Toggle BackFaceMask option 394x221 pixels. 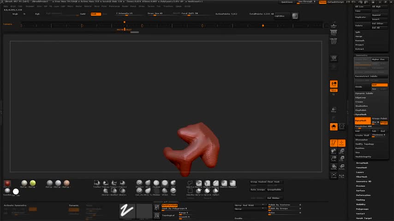coord(170,205)
